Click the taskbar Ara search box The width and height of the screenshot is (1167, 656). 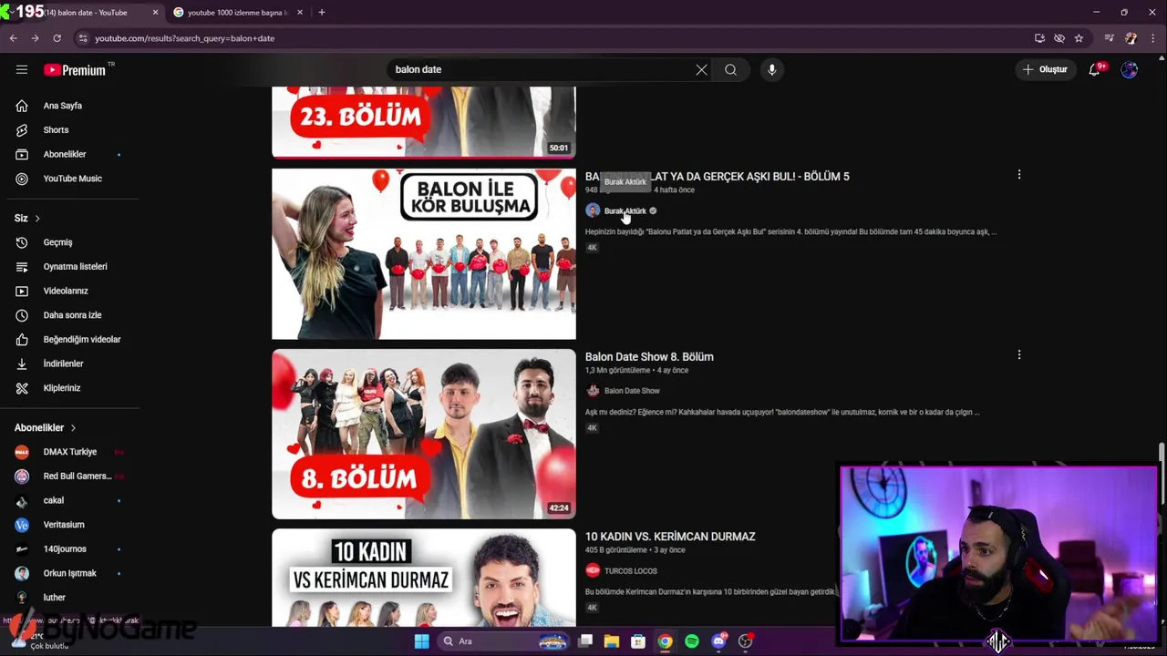[501, 641]
